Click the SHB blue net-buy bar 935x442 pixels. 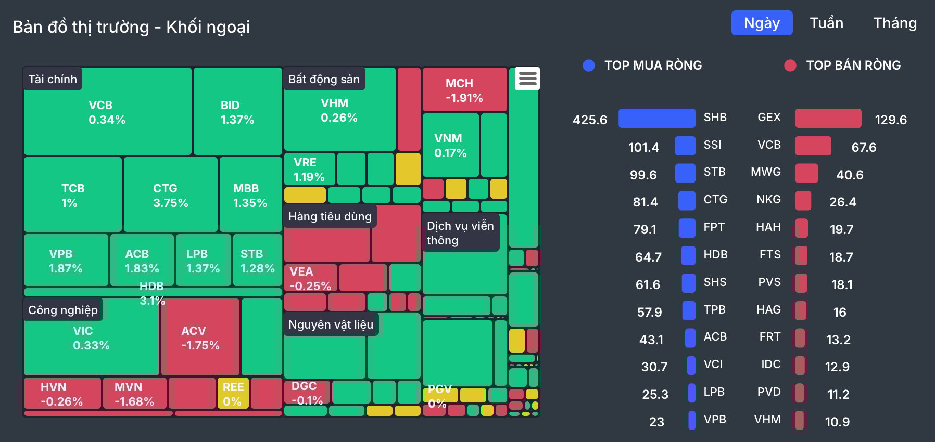click(657, 118)
